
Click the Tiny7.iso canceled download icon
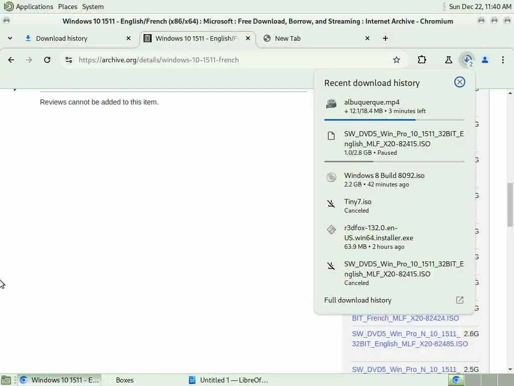pos(331,204)
